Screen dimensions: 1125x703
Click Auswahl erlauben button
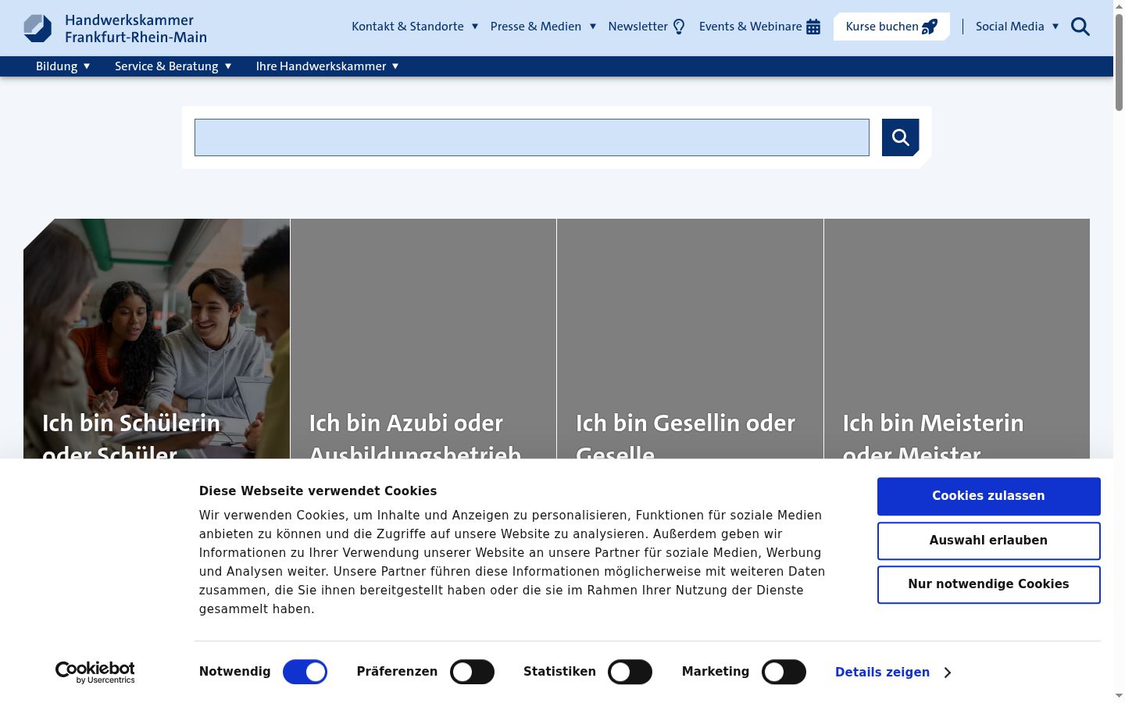[988, 541]
